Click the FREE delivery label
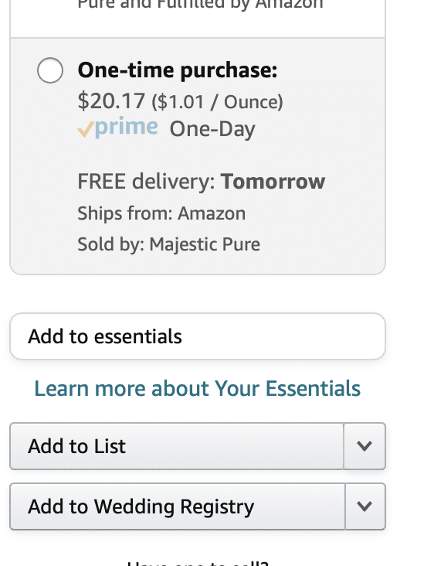 click(147, 181)
